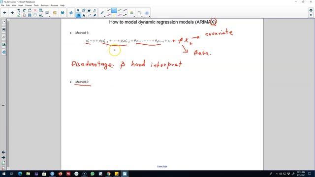Viewport: 315px width, 177px height.
Task: Open the Page Sorter sidebar tab
Action: tap(4, 23)
